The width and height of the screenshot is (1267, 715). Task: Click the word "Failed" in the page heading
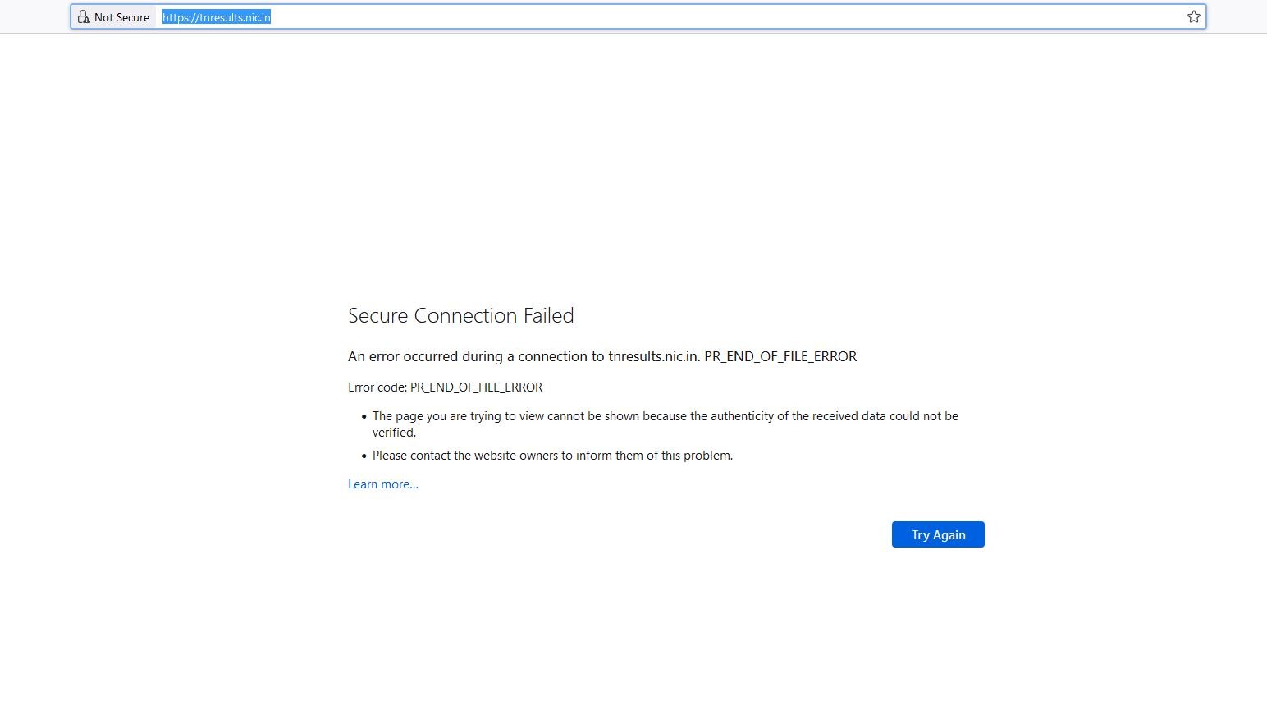pyautogui.click(x=548, y=316)
